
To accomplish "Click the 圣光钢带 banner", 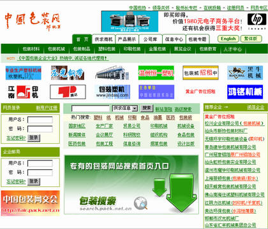I will pyautogui.click(x=68, y=73).
